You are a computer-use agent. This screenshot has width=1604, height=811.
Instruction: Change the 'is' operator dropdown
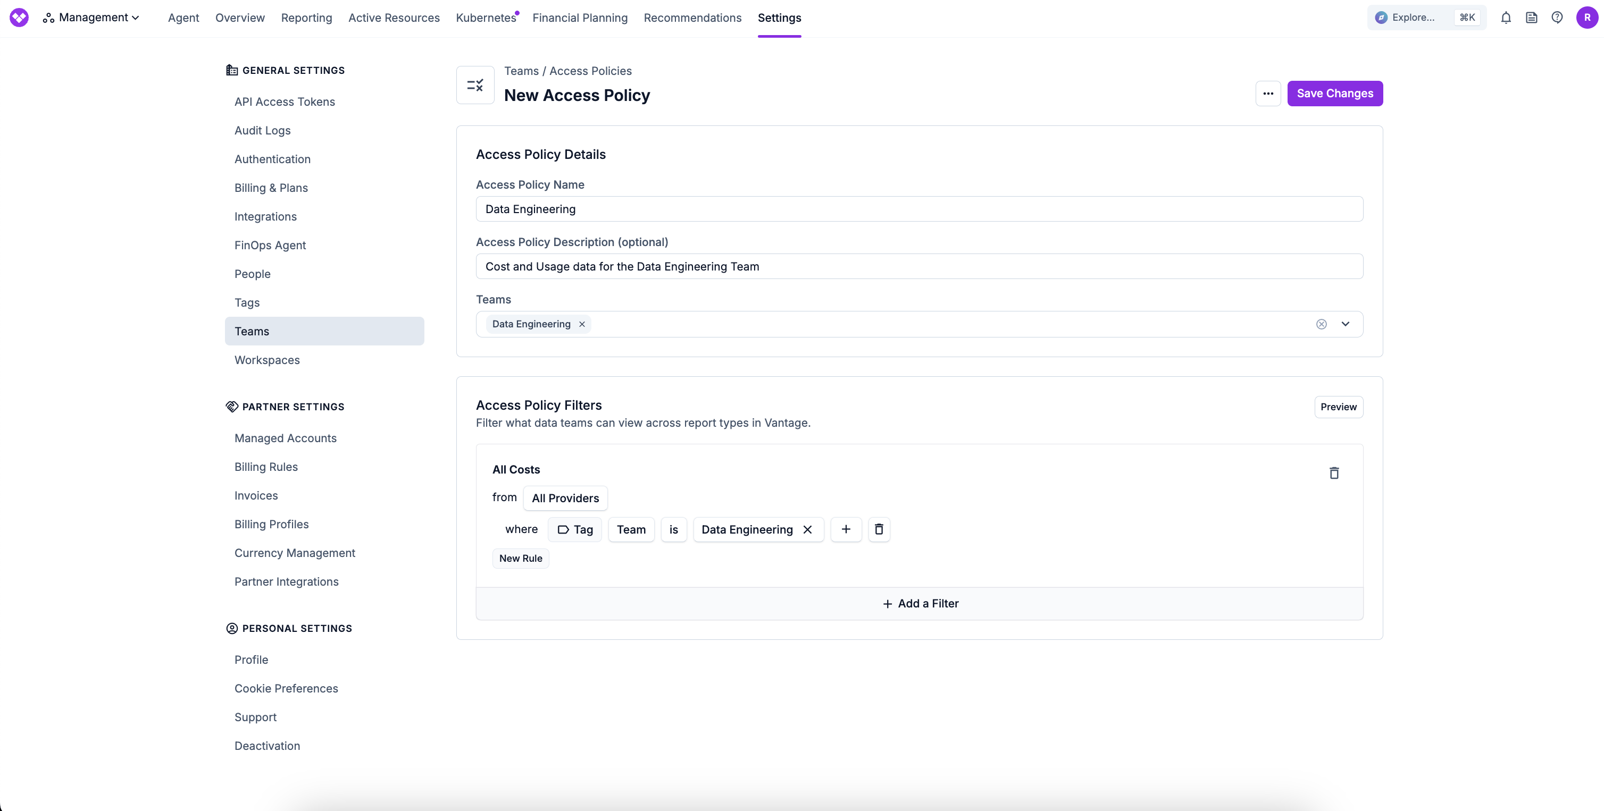(x=673, y=530)
